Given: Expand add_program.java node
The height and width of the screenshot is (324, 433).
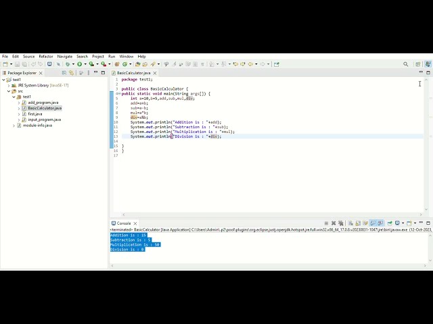Looking at the screenshot, I should [x=19, y=103].
